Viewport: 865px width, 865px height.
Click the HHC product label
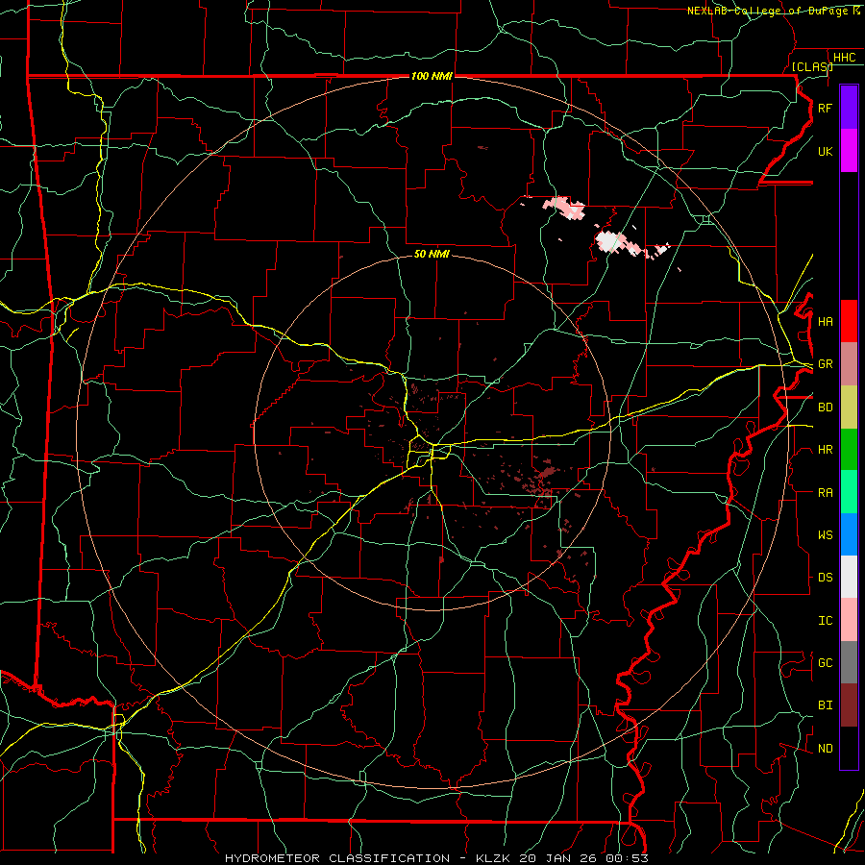844,58
